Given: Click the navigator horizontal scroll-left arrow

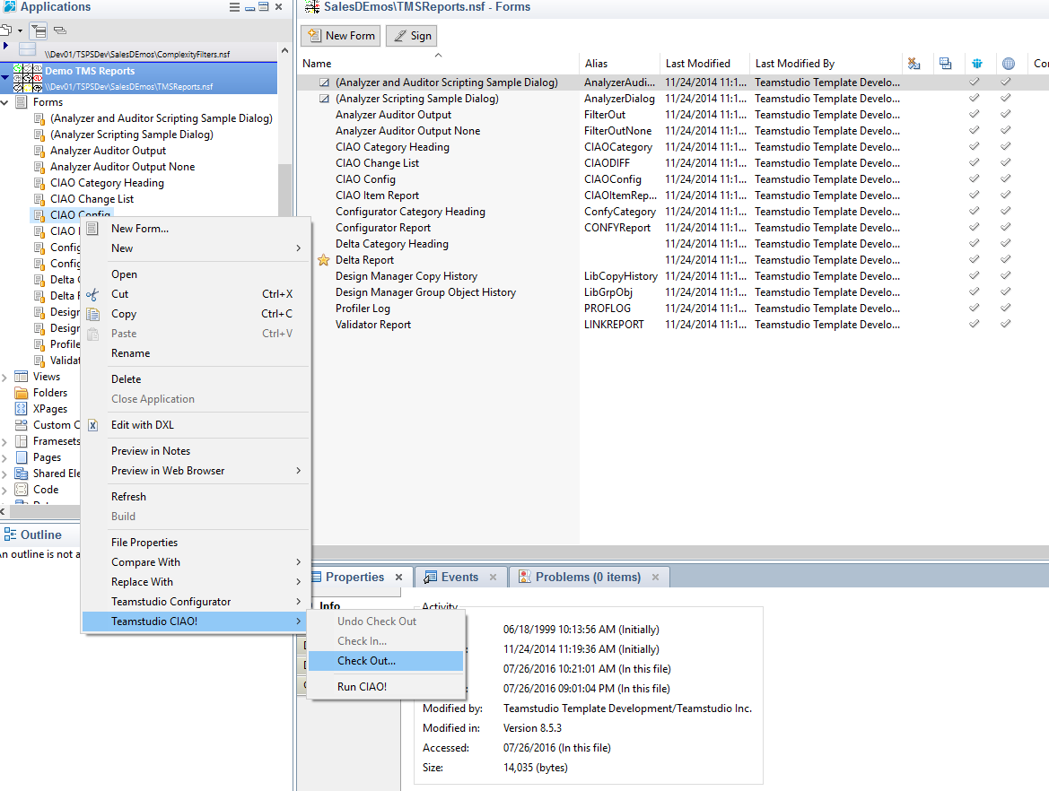Looking at the screenshot, I should pyautogui.click(x=4, y=511).
